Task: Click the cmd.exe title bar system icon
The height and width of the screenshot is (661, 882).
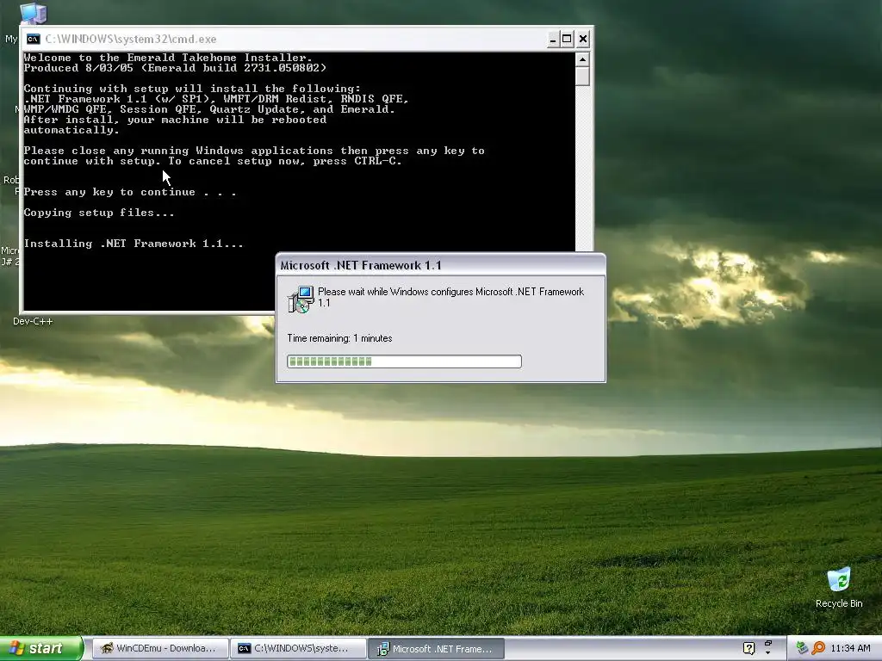Action: tap(34, 39)
